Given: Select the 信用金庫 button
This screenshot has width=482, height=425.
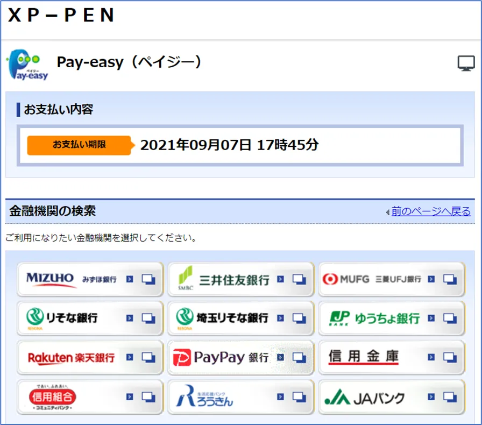Looking at the screenshot, I should 391,357.
